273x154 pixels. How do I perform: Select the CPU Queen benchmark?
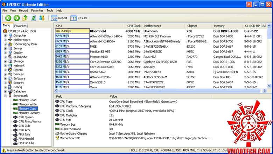26,117
